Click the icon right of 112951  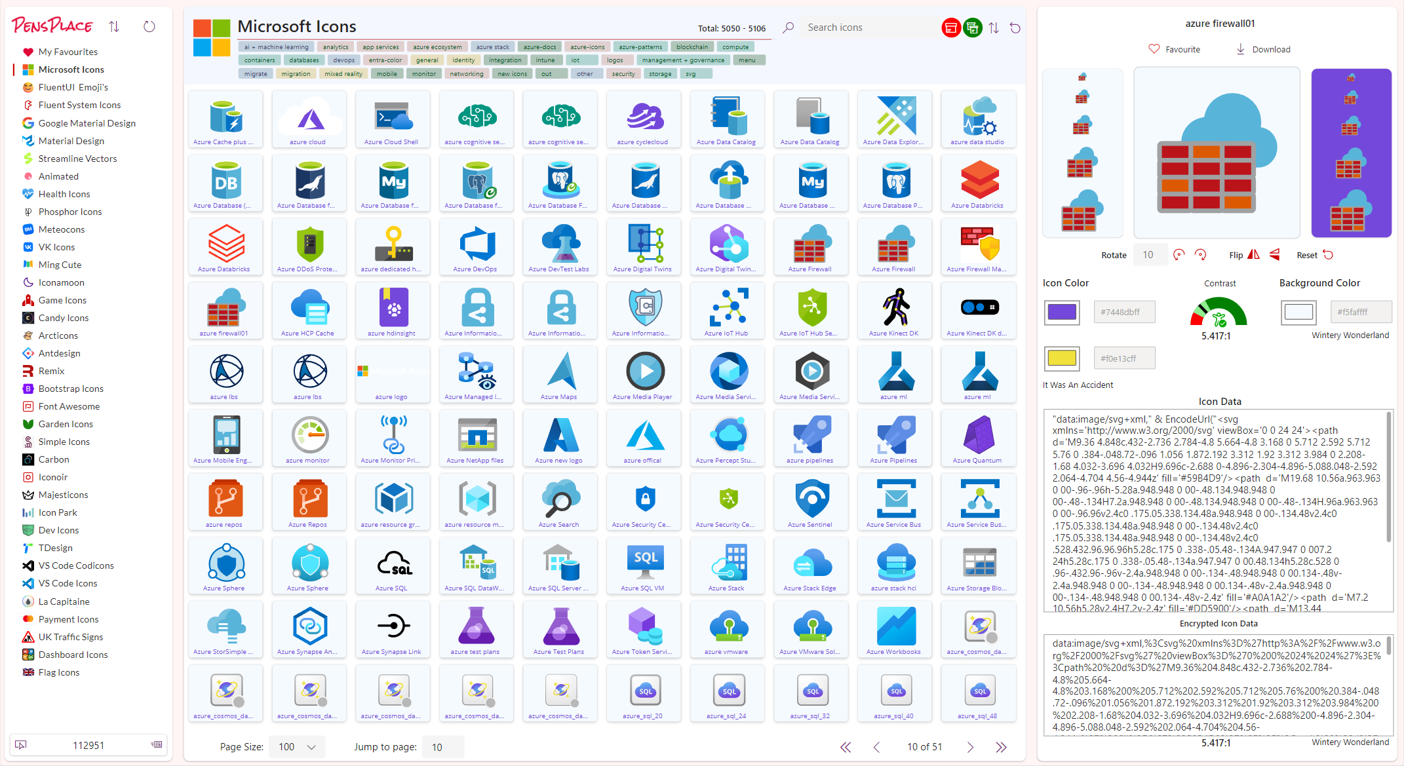coord(157,745)
